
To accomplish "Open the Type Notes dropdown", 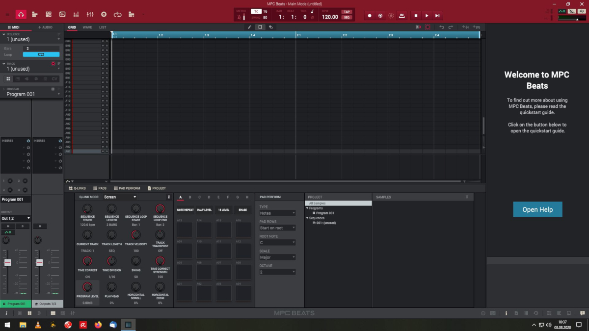I will 277,213.
